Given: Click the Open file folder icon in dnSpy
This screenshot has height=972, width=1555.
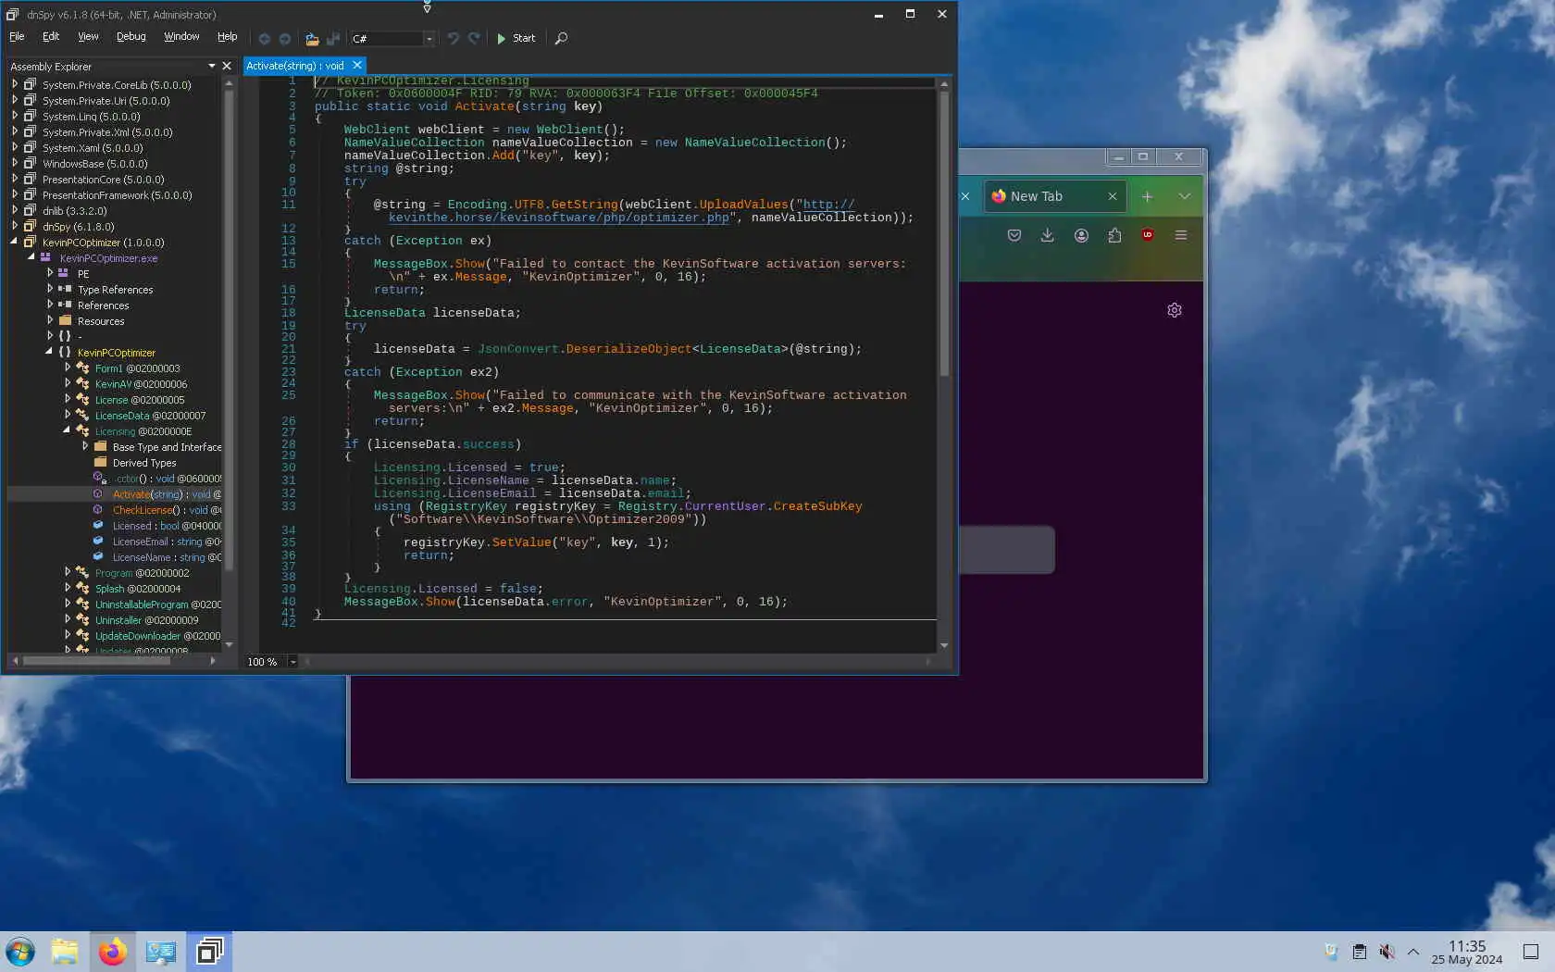Looking at the screenshot, I should coord(312,39).
